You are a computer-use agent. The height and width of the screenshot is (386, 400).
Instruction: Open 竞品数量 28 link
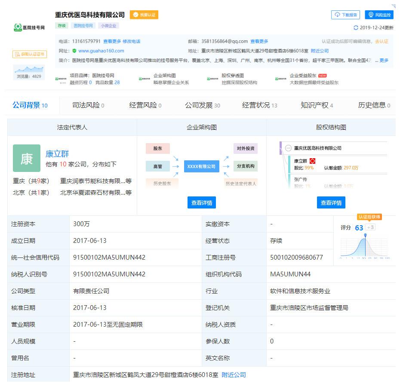coord(108,83)
